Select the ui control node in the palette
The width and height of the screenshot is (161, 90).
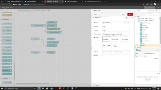click(x=7, y=70)
